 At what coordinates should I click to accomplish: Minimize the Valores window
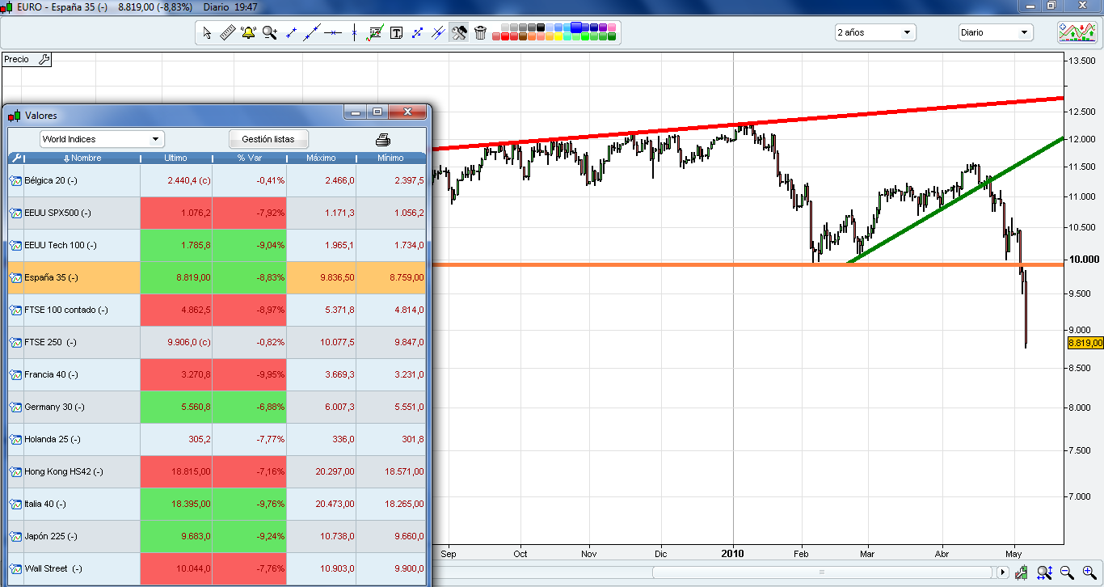pos(354,112)
